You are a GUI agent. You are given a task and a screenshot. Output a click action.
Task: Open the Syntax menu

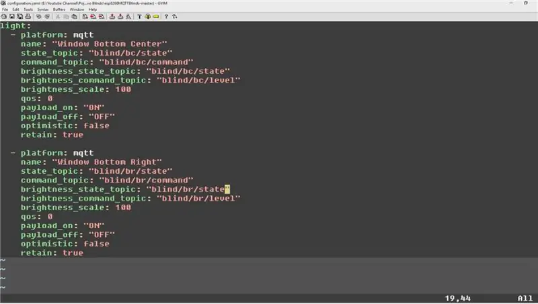[x=43, y=9]
